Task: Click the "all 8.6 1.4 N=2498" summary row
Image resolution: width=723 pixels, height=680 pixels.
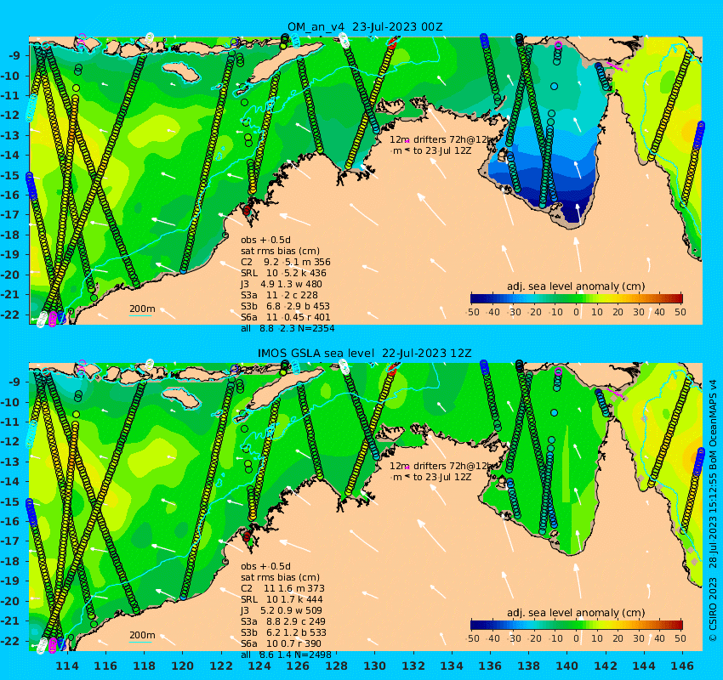Action: tap(287, 654)
